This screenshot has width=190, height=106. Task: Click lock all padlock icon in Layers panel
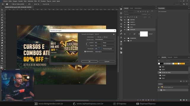[x=137, y=17]
